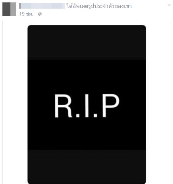Open the blurred profile name link
Image resolution: width=173 pixels, height=184 pixels.
[x=42, y=6]
